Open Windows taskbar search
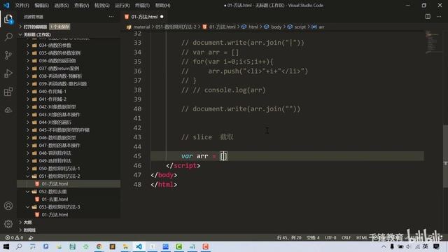This screenshot has width=448, height=252. click(x=19, y=246)
